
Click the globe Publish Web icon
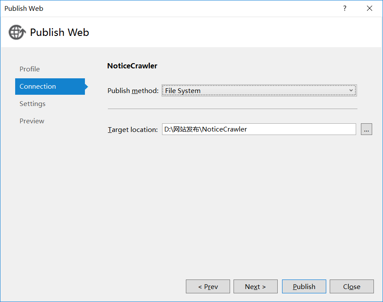point(17,32)
